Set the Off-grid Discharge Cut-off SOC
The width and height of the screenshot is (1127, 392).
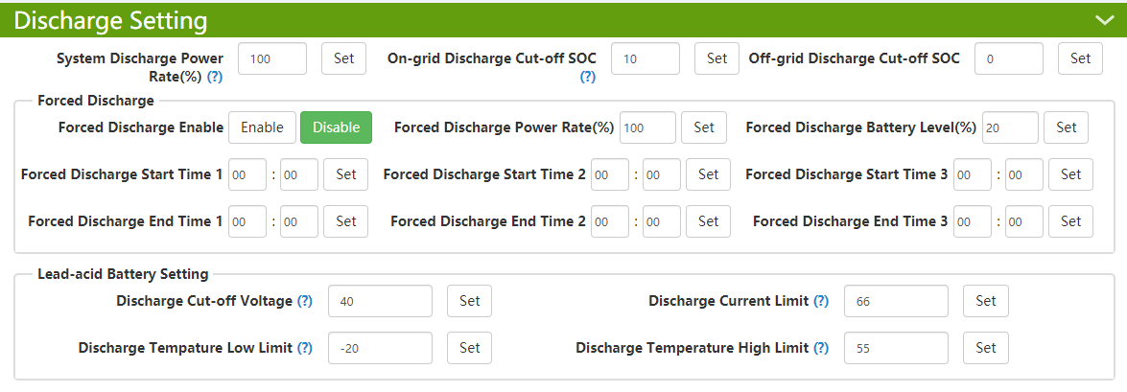pos(1080,58)
